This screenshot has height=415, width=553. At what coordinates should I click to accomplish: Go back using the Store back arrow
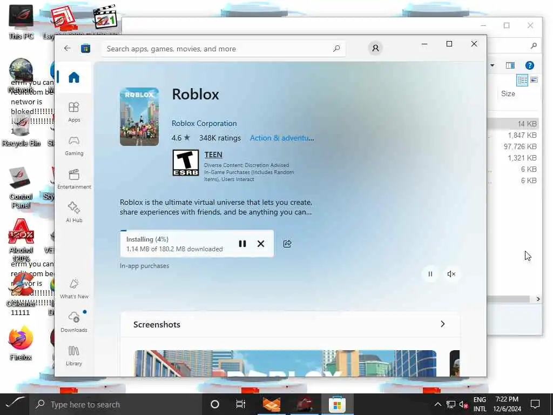pos(67,48)
